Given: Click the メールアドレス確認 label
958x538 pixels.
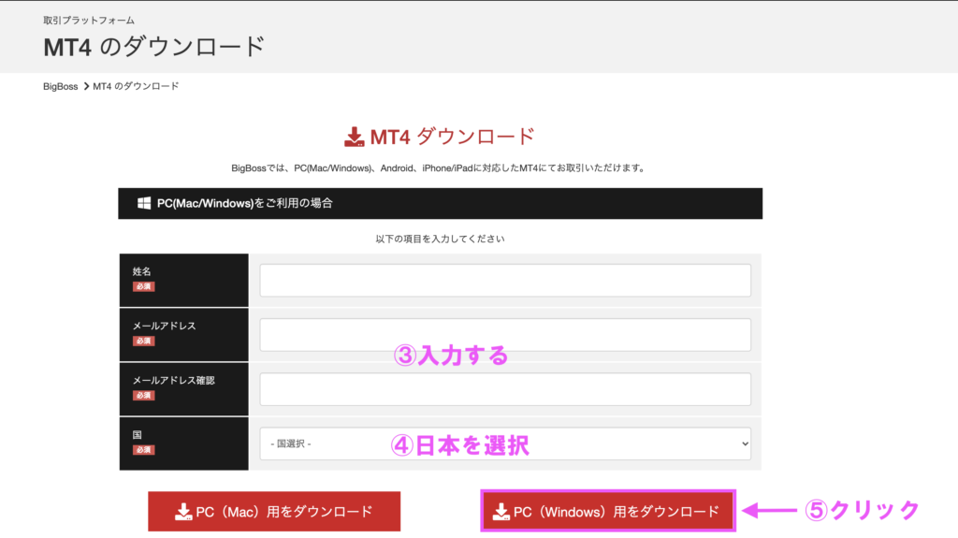Looking at the screenshot, I should click(x=173, y=380).
